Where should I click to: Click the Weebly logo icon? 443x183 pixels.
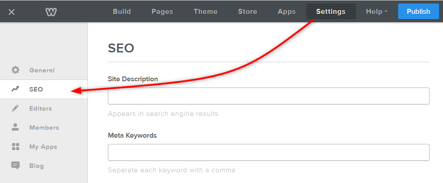(x=51, y=12)
